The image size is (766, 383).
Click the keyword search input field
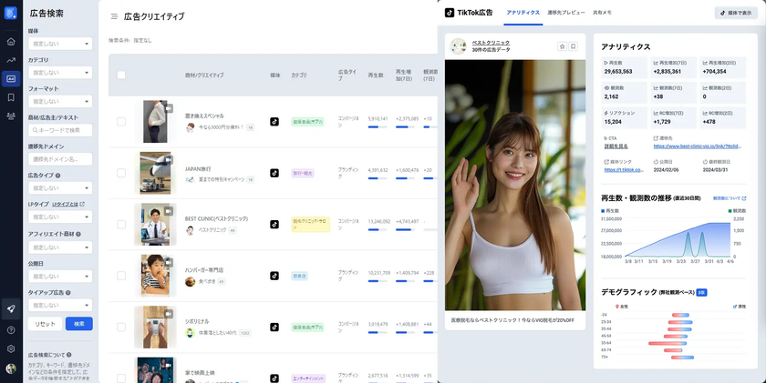pos(60,130)
